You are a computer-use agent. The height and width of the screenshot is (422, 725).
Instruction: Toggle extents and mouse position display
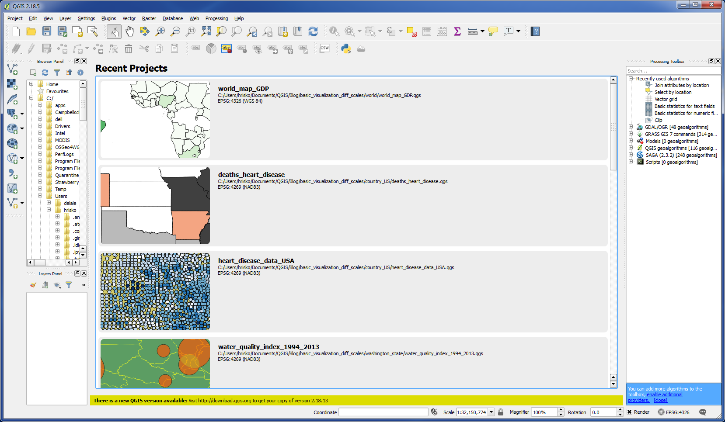click(434, 412)
